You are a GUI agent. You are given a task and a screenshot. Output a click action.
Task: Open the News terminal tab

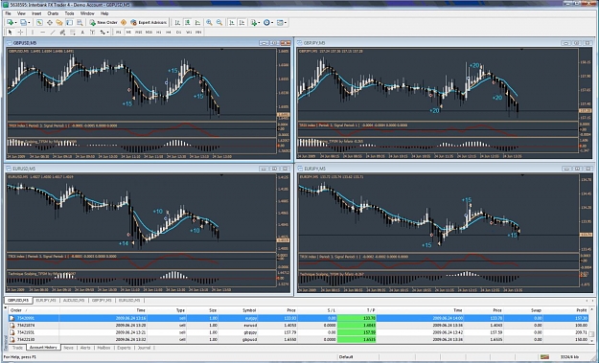pyautogui.click(x=68, y=348)
